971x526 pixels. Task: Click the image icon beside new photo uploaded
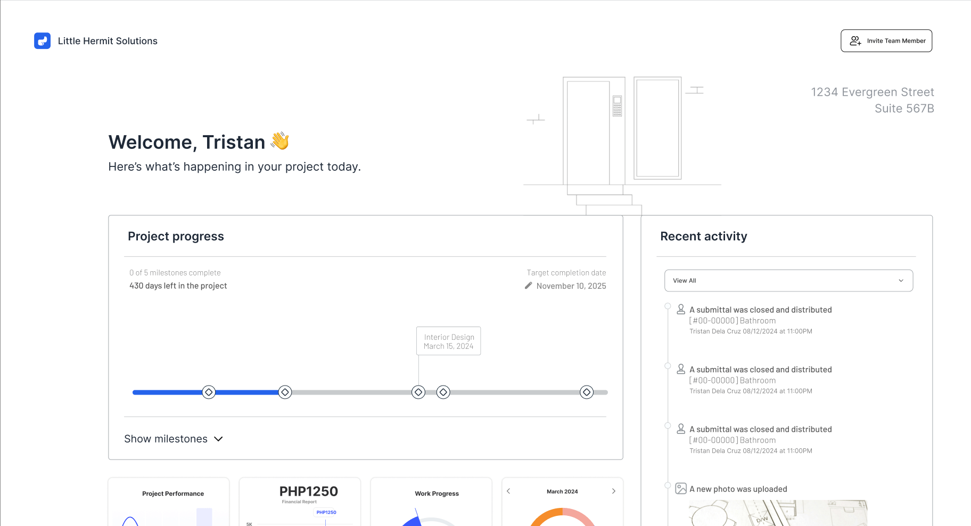tap(680, 489)
